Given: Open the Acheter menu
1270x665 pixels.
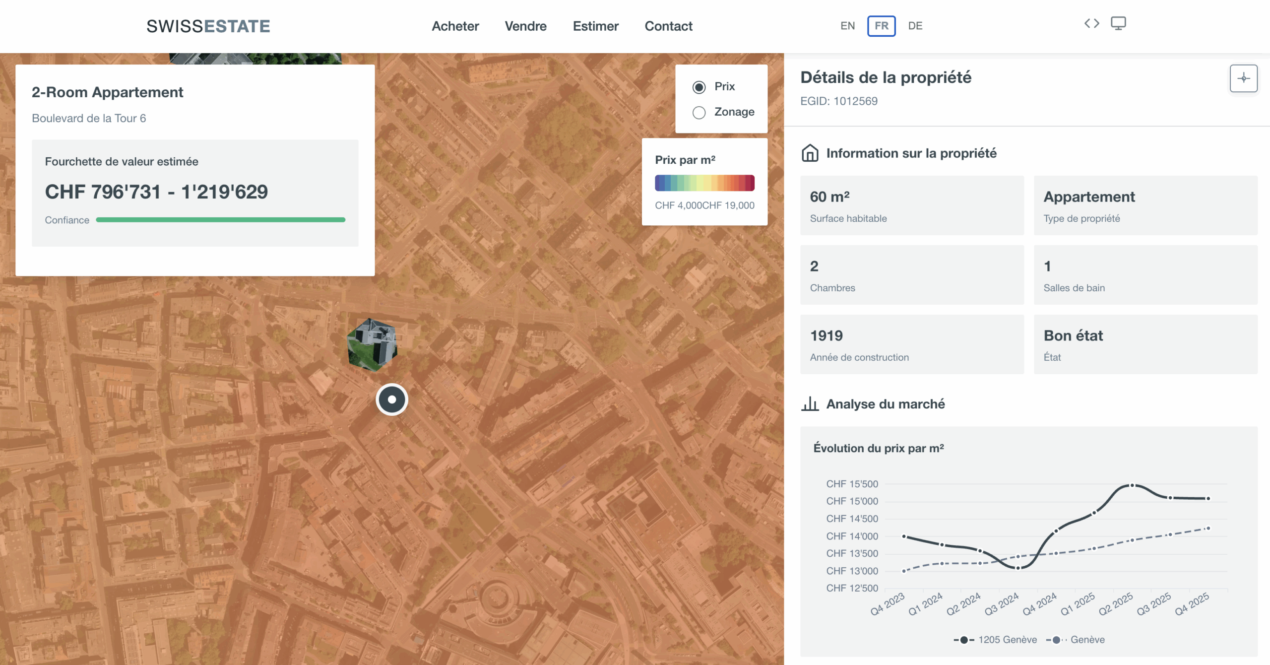Looking at the screenshot, I should [x=455, y=26].
